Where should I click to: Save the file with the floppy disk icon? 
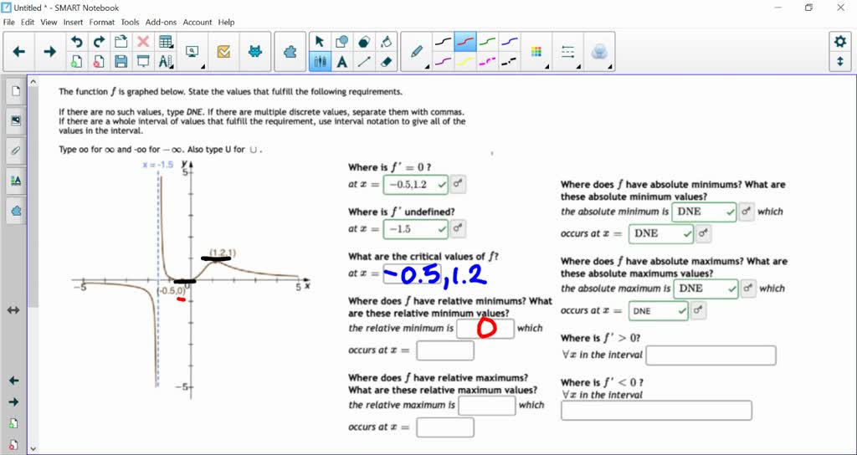point(121,62)
